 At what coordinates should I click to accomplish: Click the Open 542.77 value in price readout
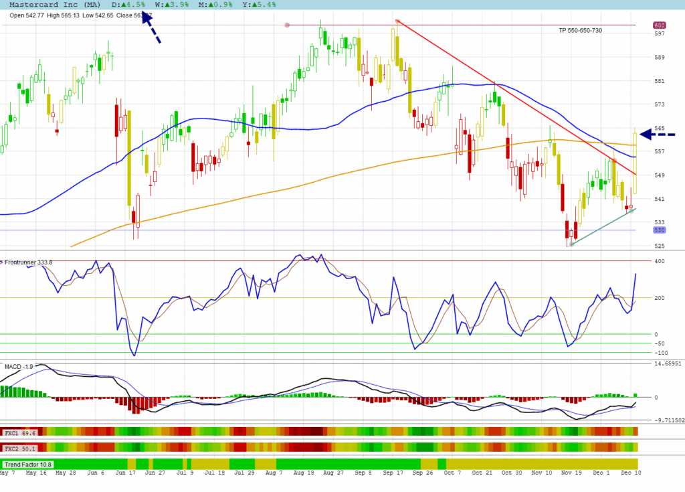click(x=26, y=15)
